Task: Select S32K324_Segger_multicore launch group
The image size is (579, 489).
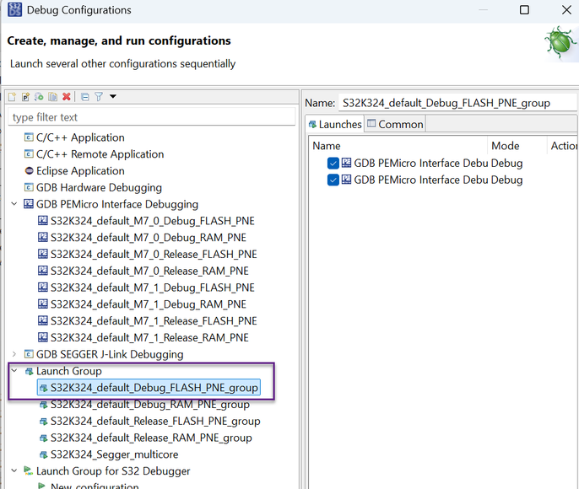Action: point(115,454)
